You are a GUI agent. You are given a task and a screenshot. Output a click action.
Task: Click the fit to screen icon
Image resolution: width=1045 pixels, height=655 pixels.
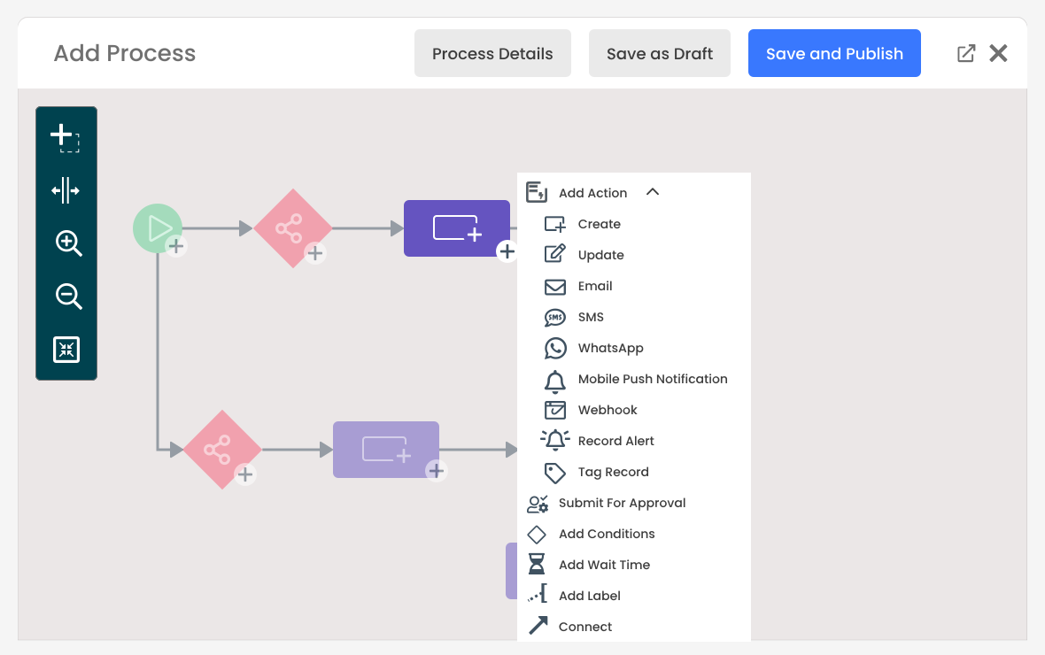click(66, 349)
